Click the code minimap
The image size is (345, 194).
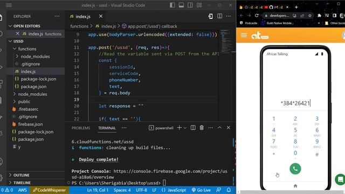coord(225,41)
